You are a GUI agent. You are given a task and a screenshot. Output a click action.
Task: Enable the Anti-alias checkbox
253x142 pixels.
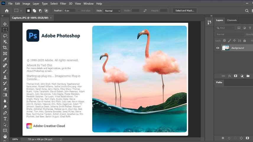(x=79, y=11)
